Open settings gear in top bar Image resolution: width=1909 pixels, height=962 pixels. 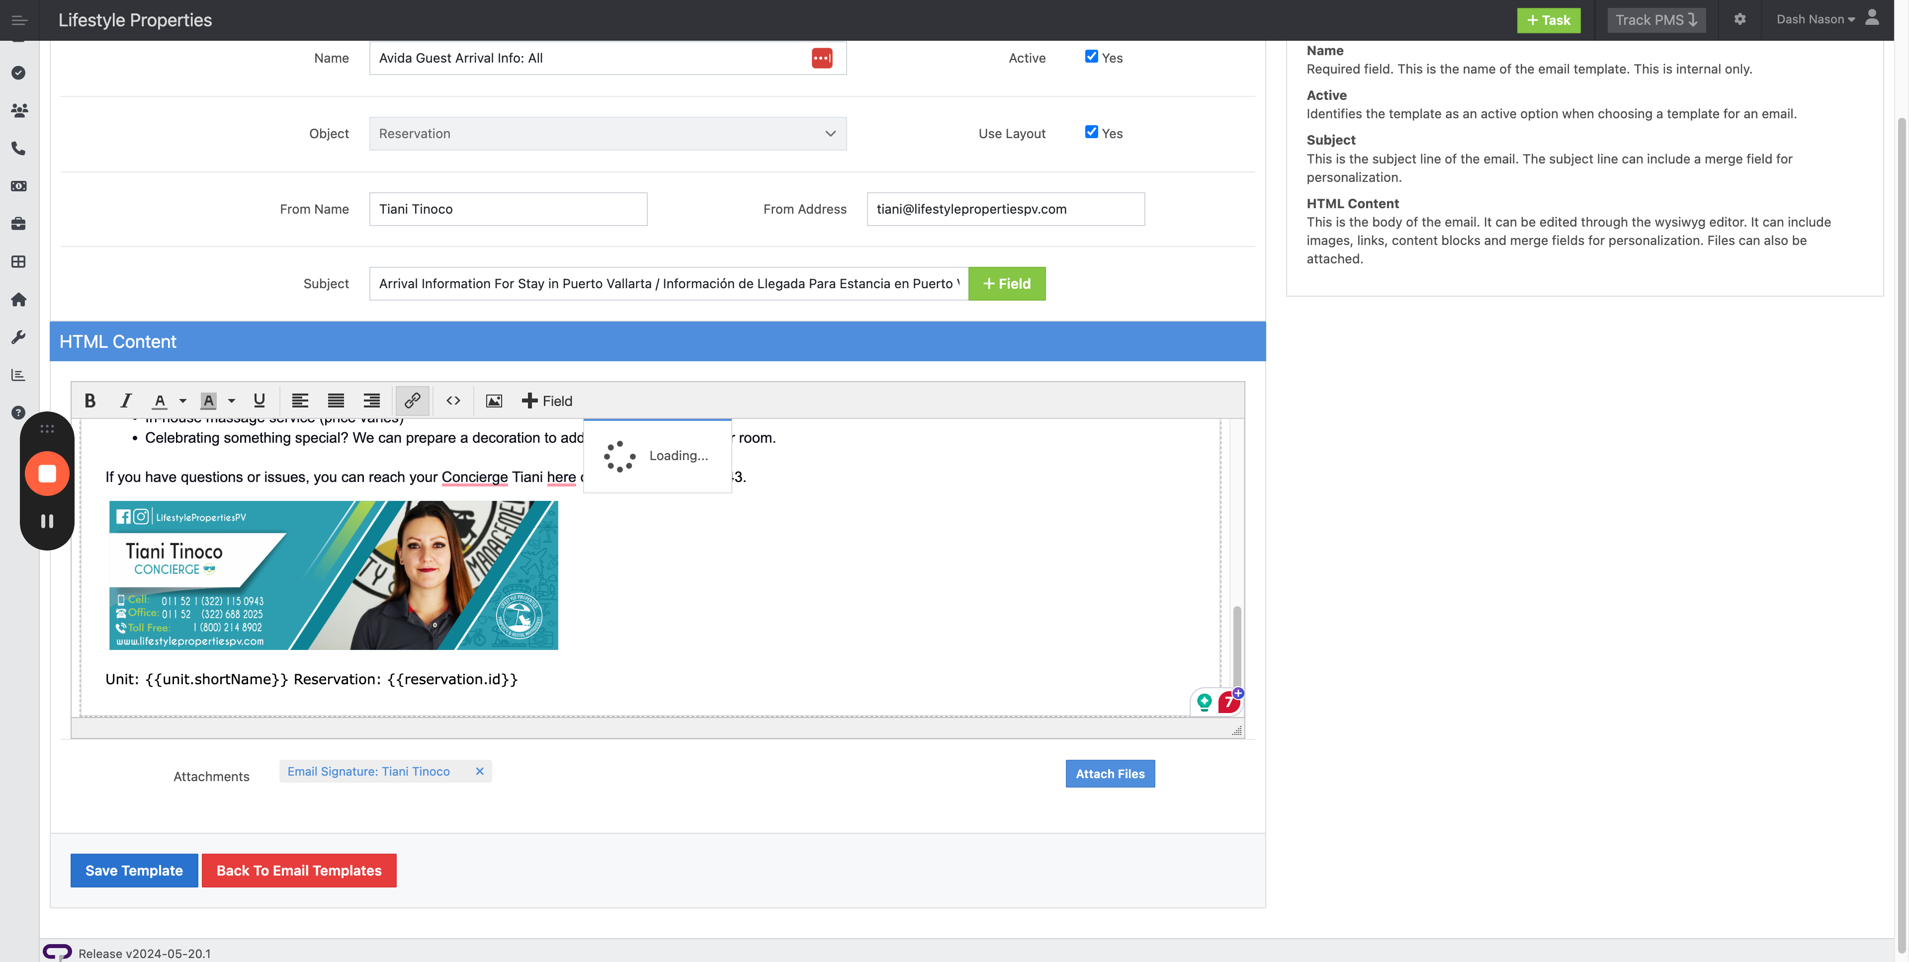[1739, 19]
